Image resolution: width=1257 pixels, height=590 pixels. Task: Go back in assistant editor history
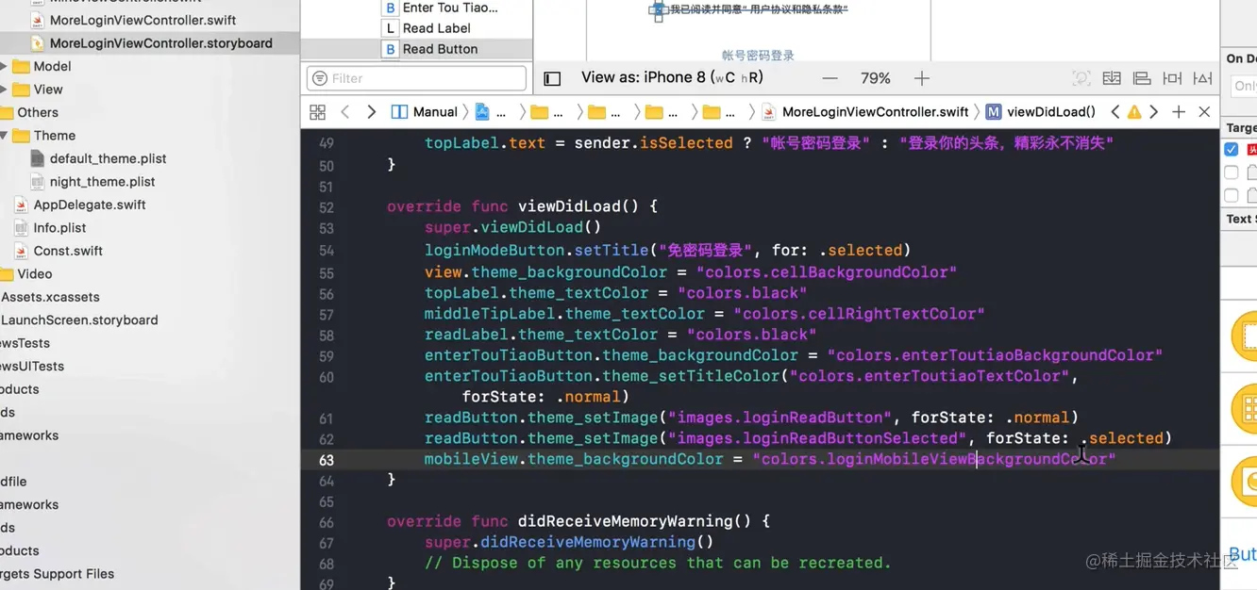345,112
